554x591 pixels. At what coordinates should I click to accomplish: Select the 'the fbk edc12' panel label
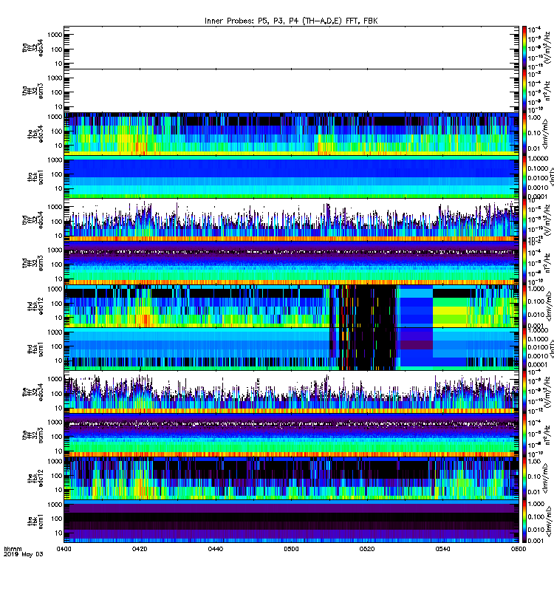tap(35, 478)
